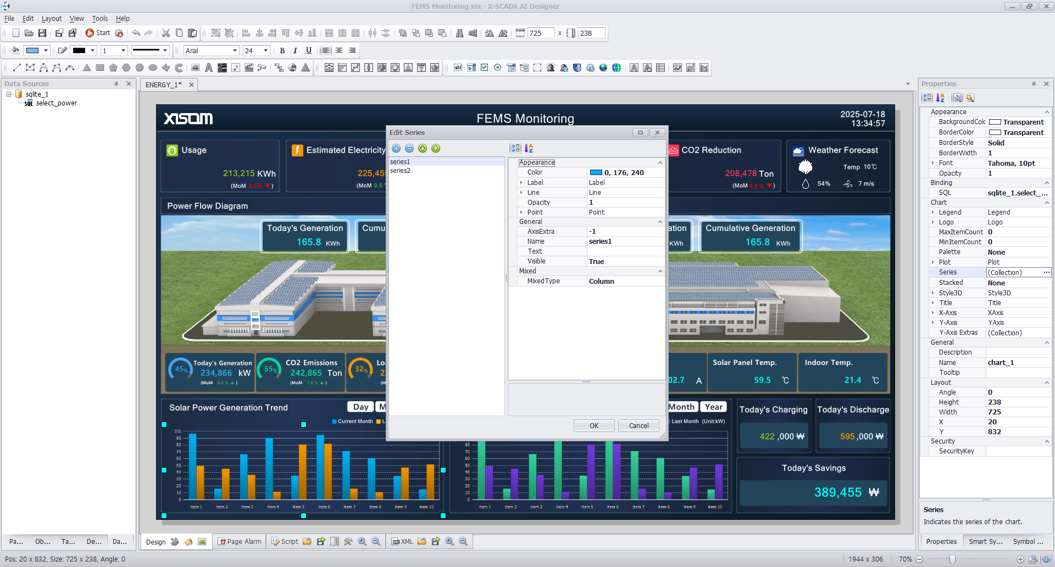Click the width input field 725
Image resolution: width=1055 pixels, height=567 pixels.
coord(541,33)
